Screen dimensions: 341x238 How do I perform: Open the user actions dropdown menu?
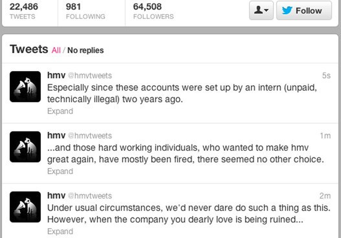pyautogui.click(x=261, y=10)
